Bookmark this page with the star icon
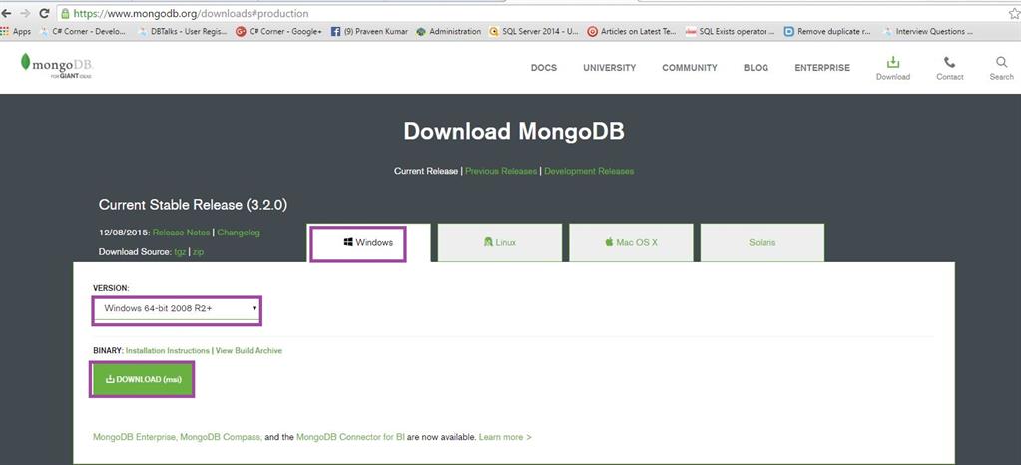 coord(1014,13)
